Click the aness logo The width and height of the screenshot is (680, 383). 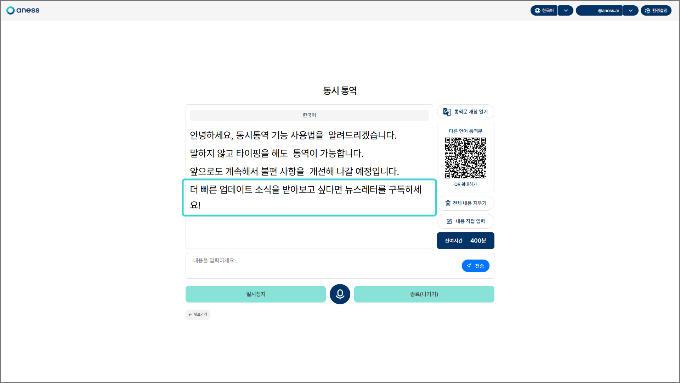[x=23, y=10]
